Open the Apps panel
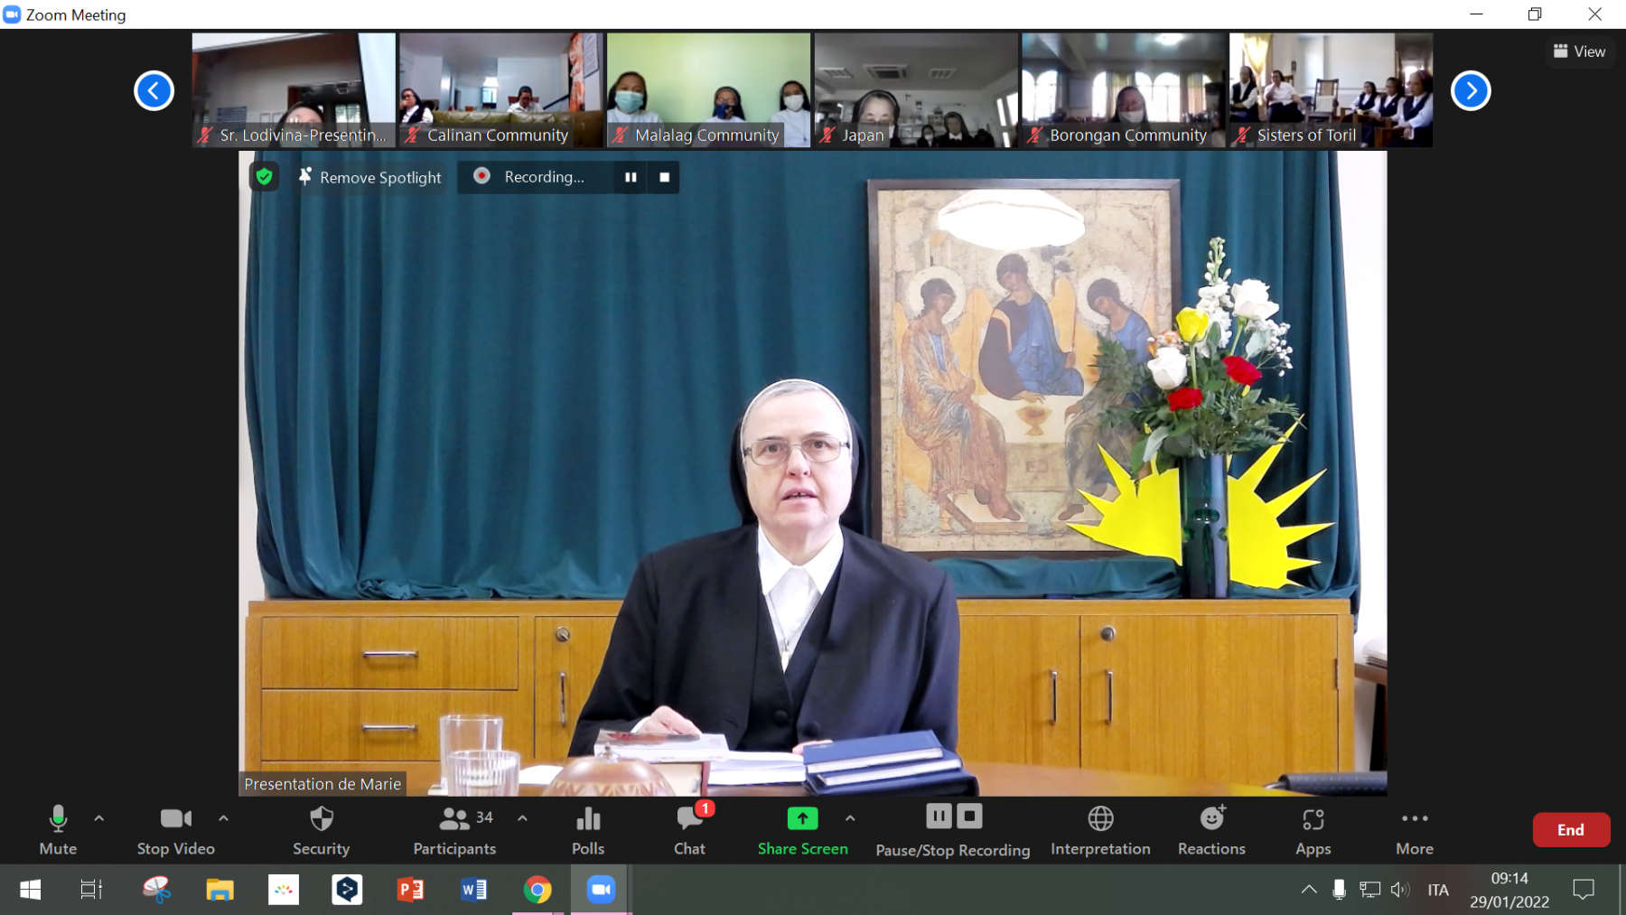 pos(1313,829)
